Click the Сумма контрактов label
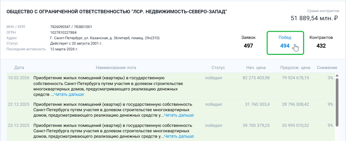 [323, 11]
